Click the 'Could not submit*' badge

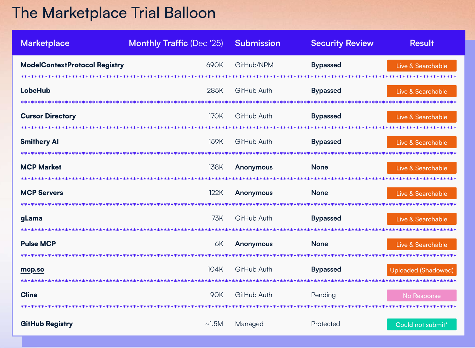coord(421,324)
